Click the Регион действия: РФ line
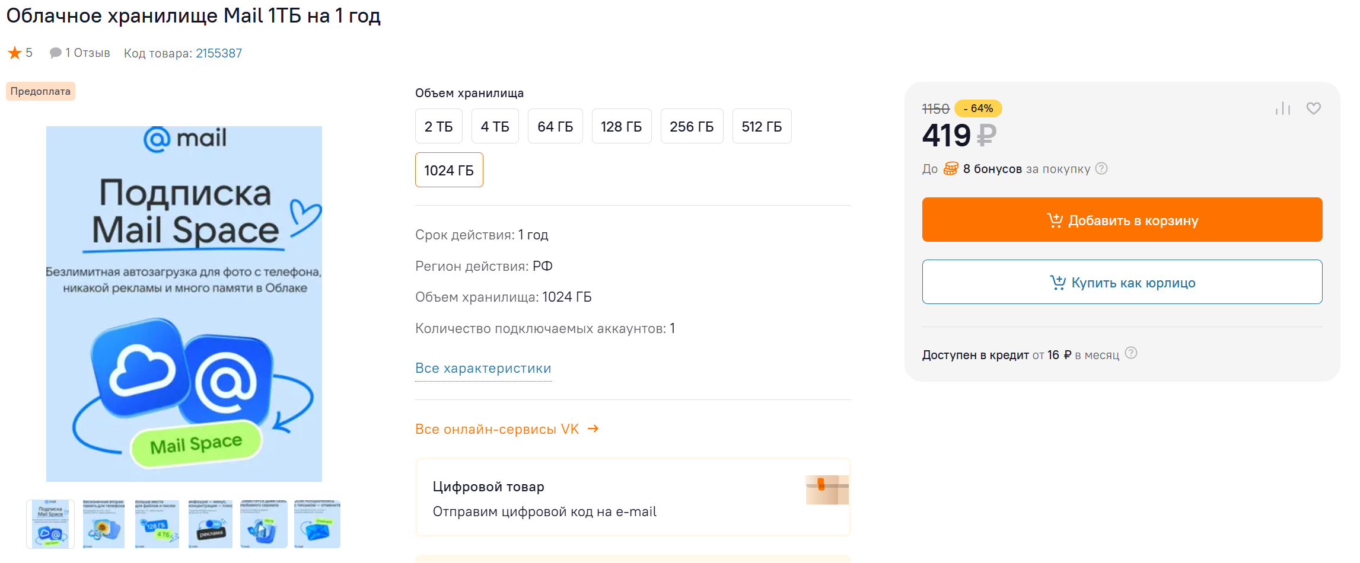Viewport: 1360px width, 563px height. point(484,266)
